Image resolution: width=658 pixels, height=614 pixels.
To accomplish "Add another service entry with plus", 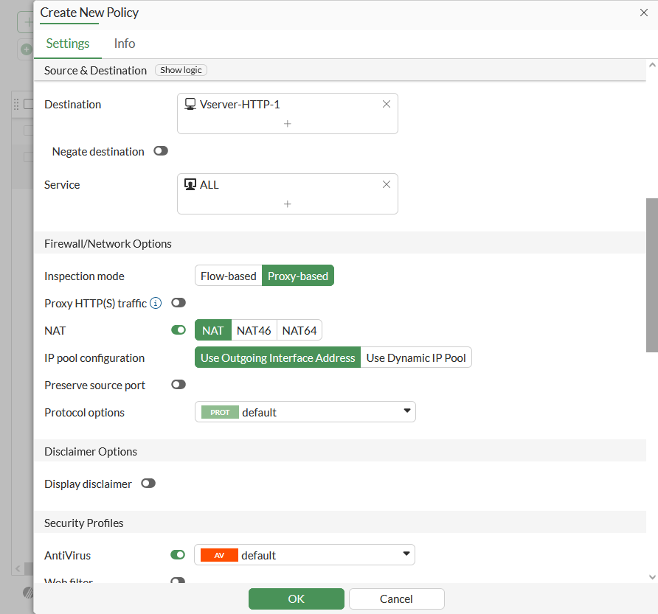I will [288, 204].
